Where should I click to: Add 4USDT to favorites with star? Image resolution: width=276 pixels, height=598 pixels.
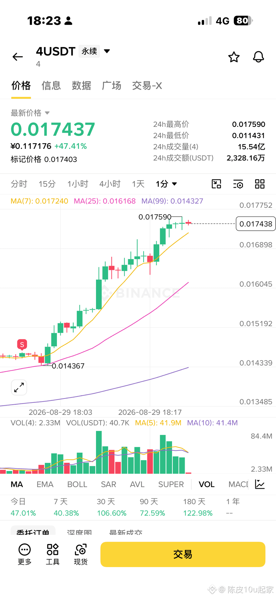click(234, 57)
